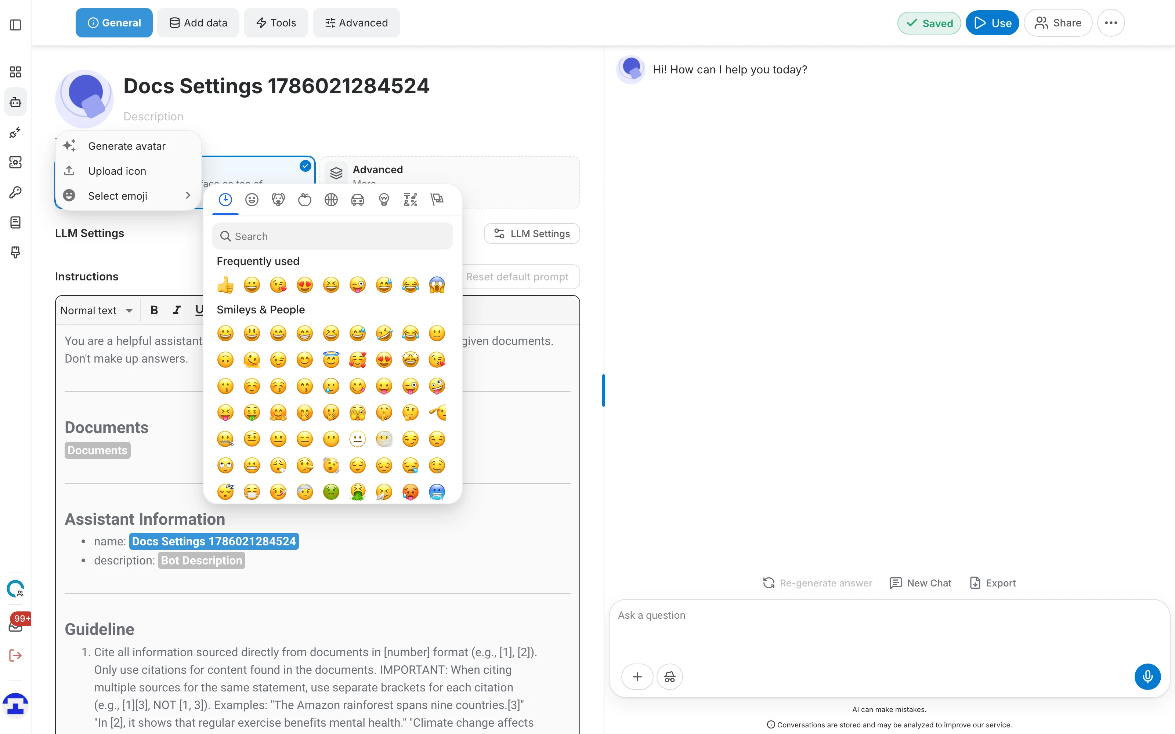Click the Bot Description variable tag
The image size is (1175, 734).
click(x=202, y=561)
